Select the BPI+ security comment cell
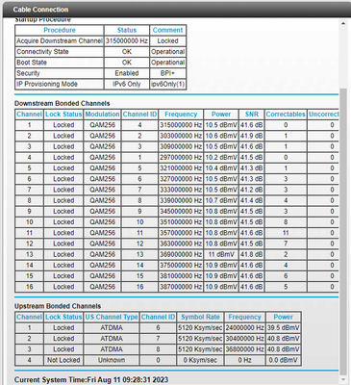 [167, 73]
